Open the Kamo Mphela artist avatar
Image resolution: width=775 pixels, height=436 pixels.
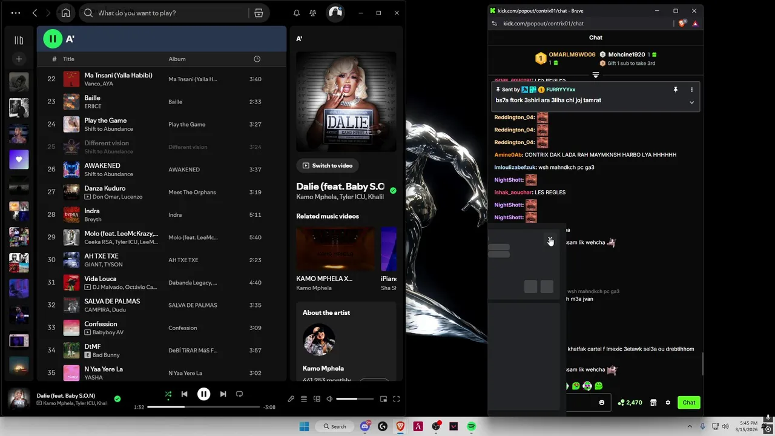319,340
